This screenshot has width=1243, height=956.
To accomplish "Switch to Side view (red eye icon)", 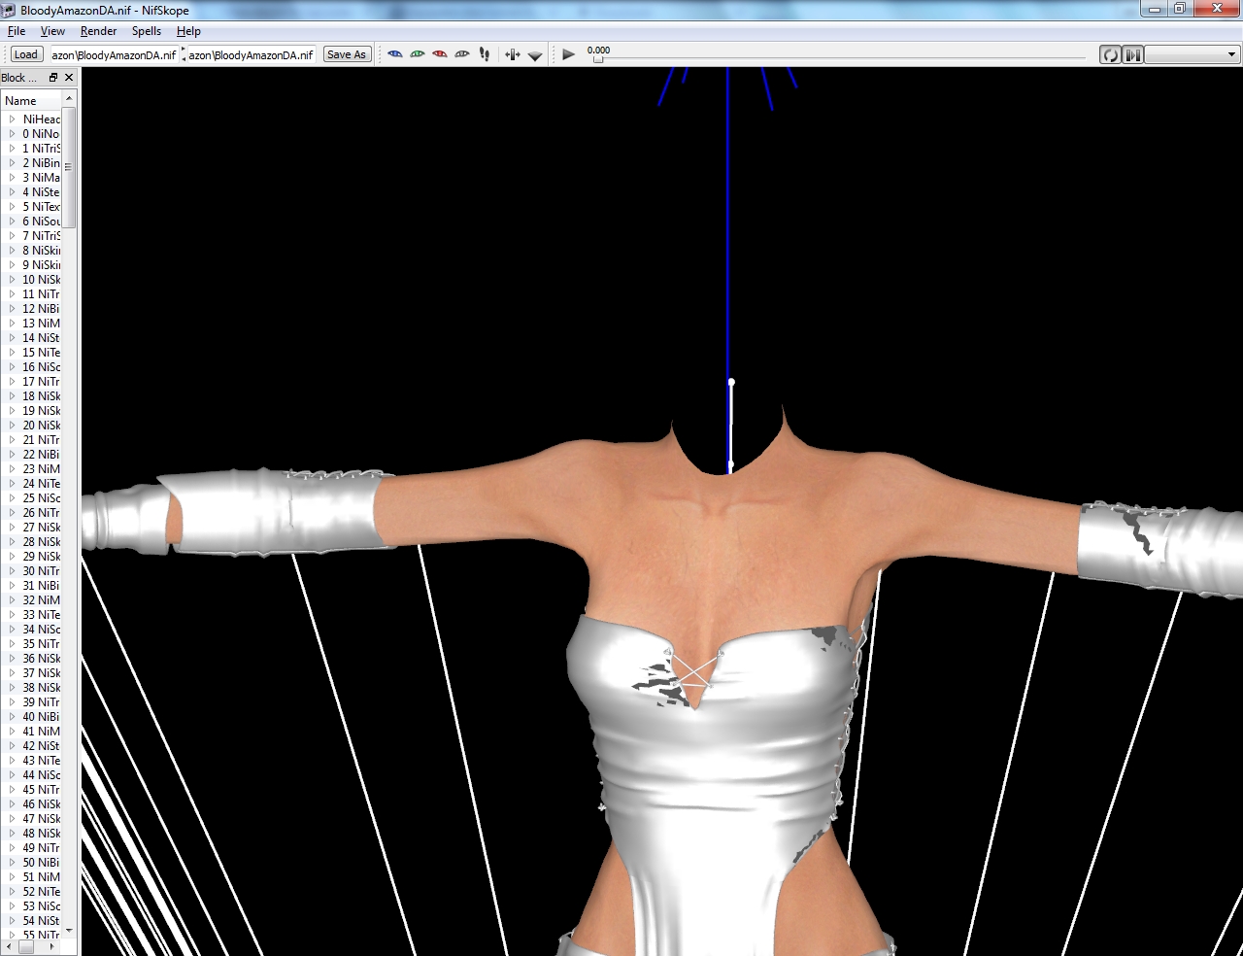I will (440, 54).
